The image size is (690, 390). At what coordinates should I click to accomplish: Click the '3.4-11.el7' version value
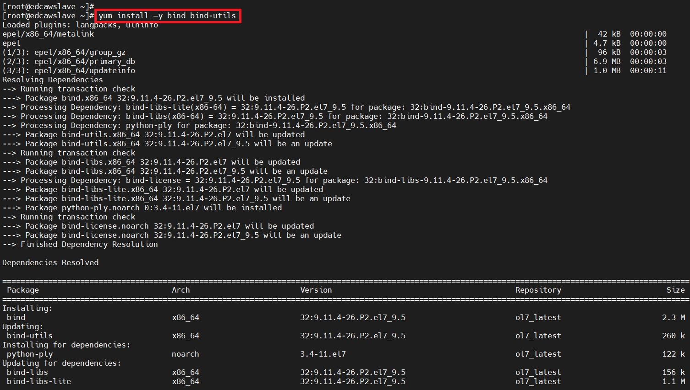point(323,354)
